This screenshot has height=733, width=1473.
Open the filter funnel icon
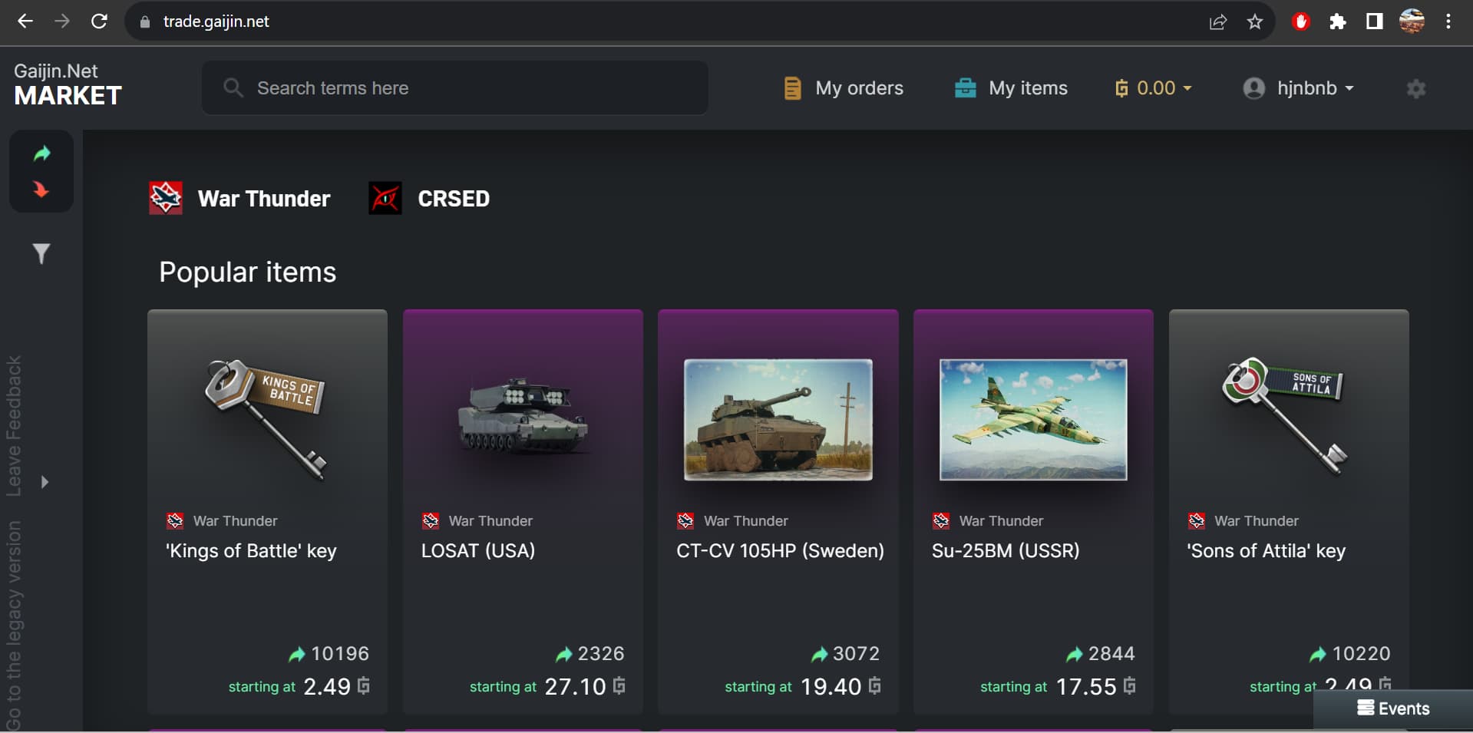point(41,253)
